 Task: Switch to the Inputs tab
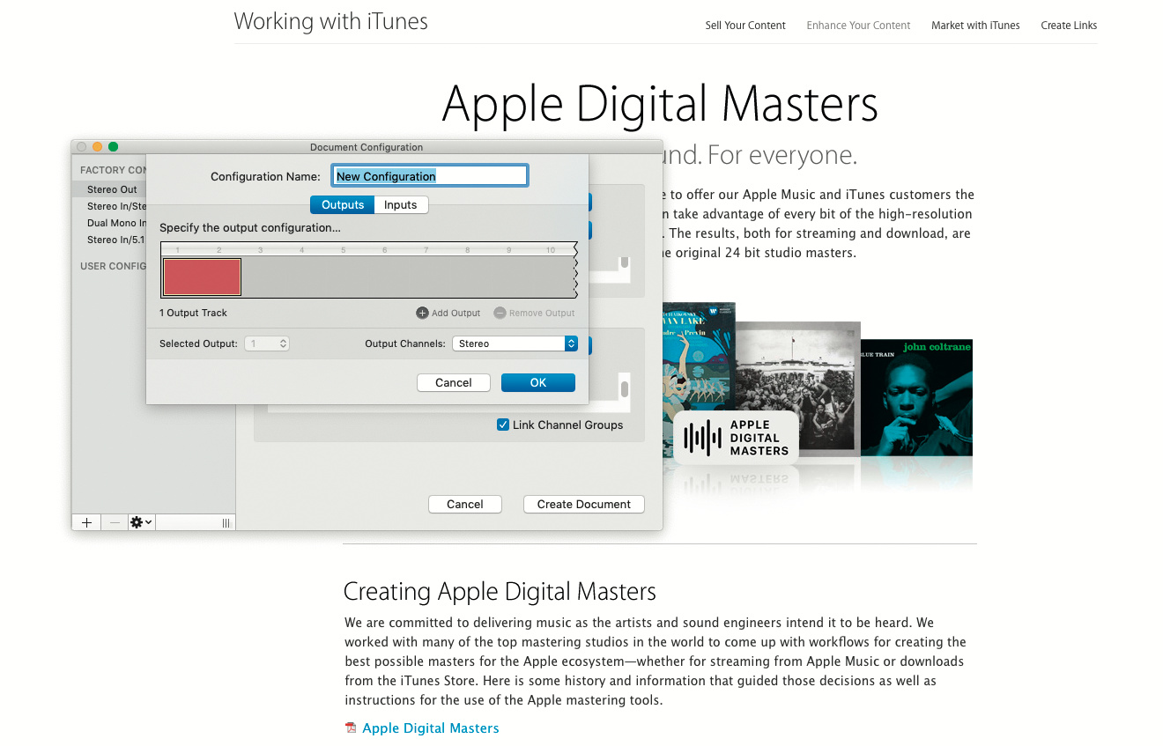point(401,205)
